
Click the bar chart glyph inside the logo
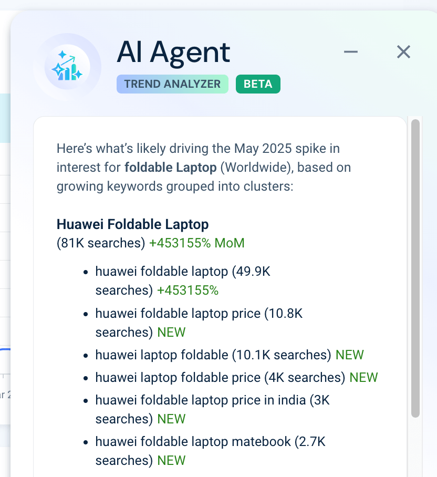pos(68,73)
